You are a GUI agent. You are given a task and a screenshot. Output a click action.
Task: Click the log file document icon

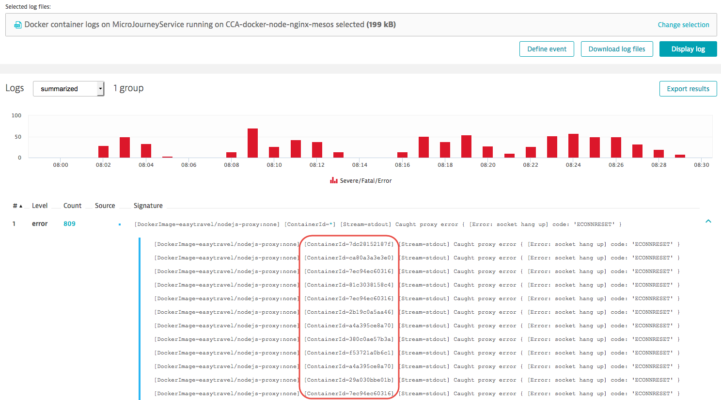[18, 25]
